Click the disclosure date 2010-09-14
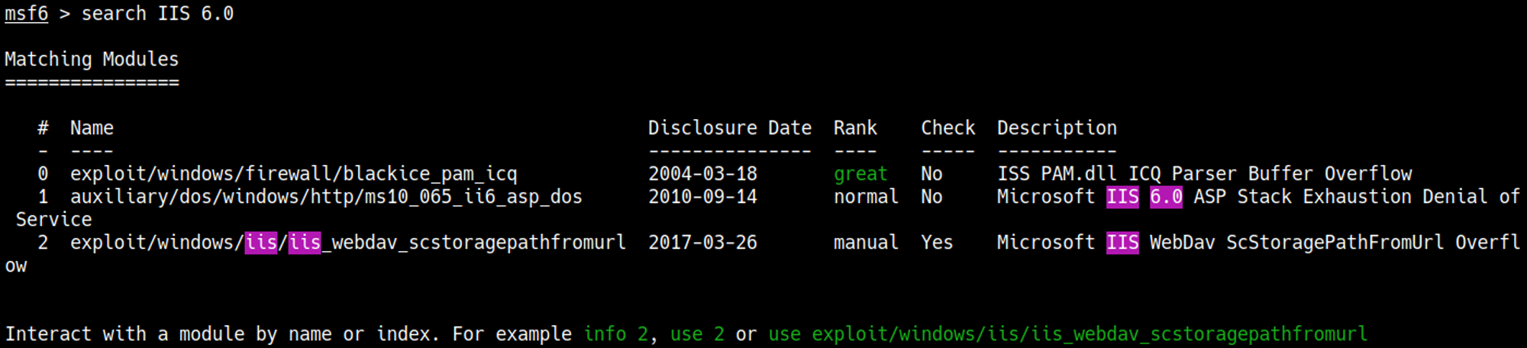This screenshot has width=1527, height=348. pyautogui.click(x=702, y=197)
